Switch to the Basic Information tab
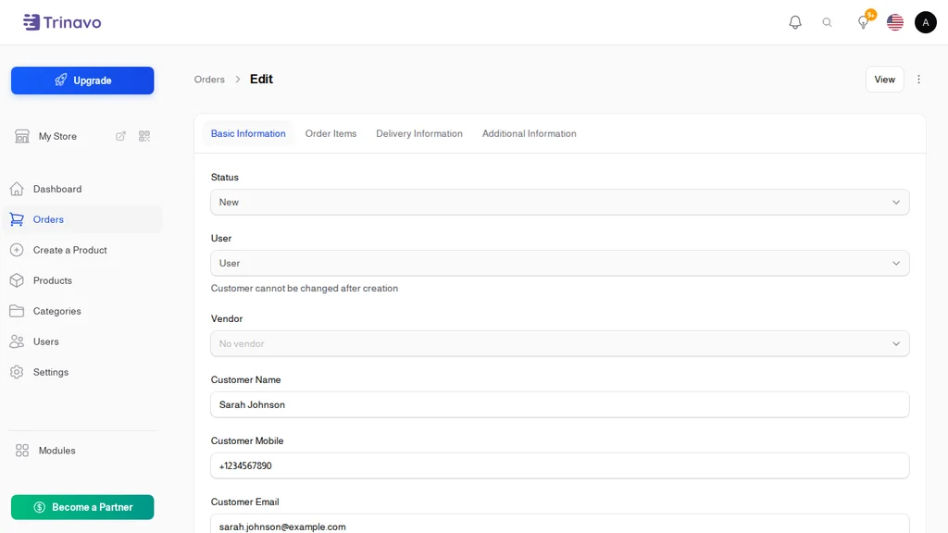Screen dimensions: 948x533 (x=248, y=133)
